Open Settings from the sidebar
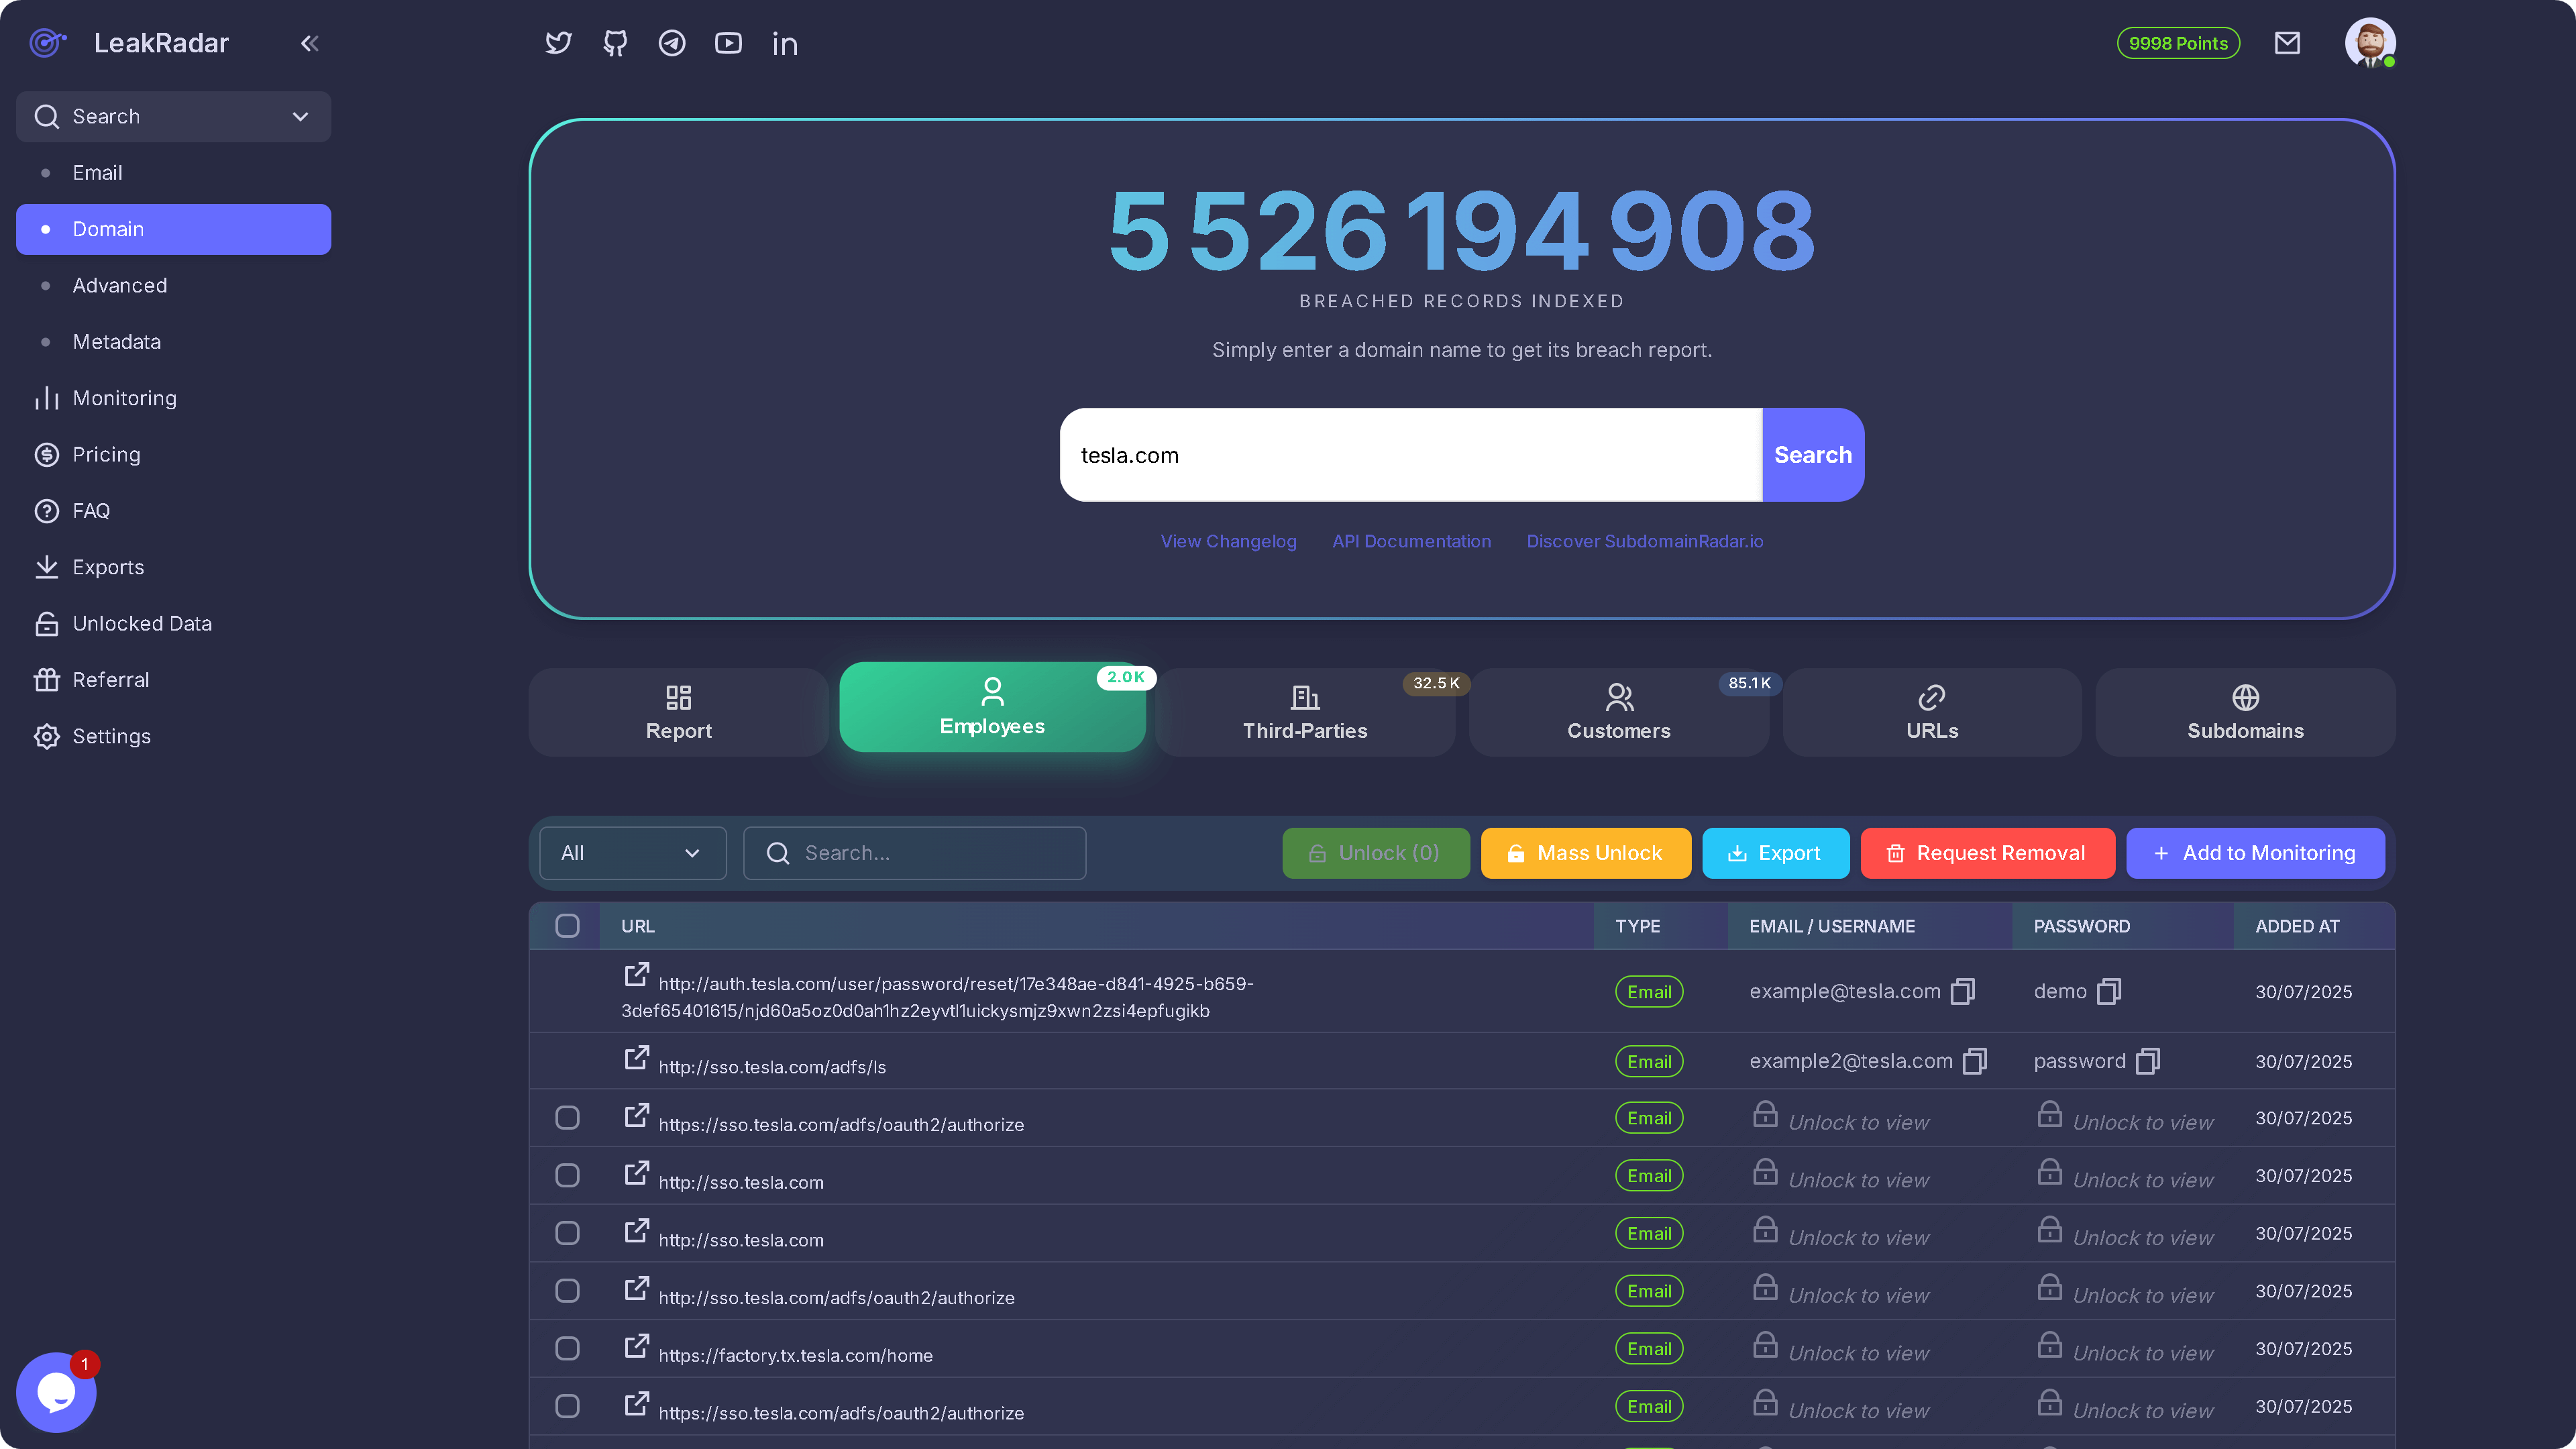This screenshot has width=2576, height=1449. 173,736
